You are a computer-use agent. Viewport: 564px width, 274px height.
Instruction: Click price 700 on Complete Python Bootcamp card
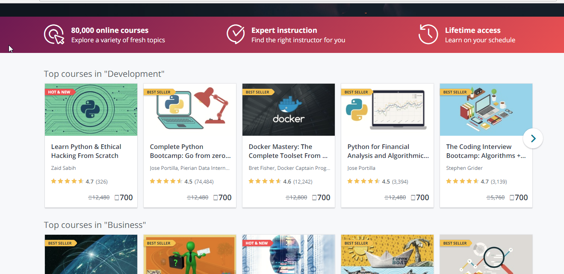(222, 198)
